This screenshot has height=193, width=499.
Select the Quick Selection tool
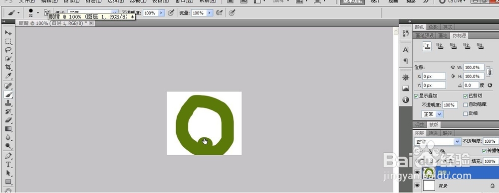point(8,59)
